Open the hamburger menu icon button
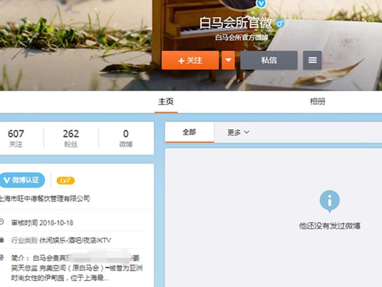This screenshot has width=382, height=287. click(312, 60)
